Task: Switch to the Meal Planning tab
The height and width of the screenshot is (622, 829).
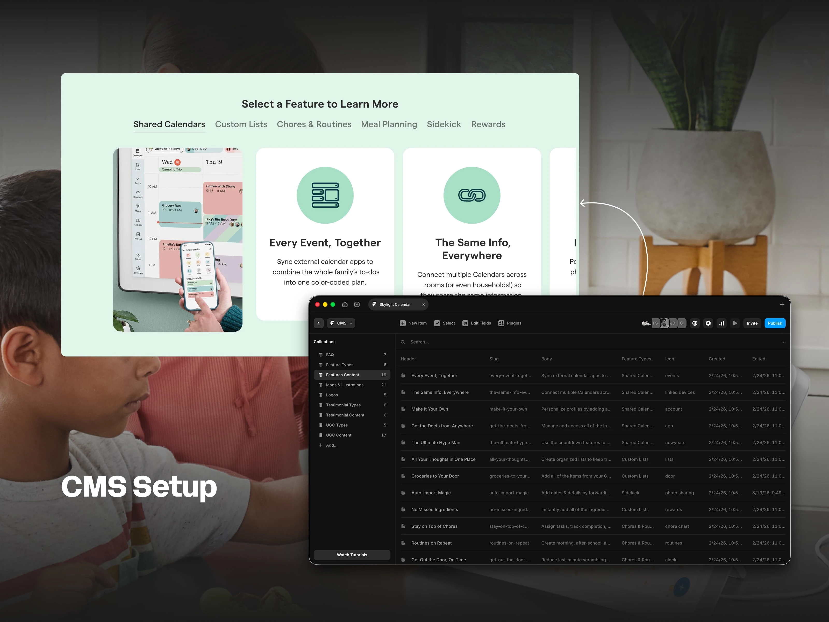Action: coord(389,124)
